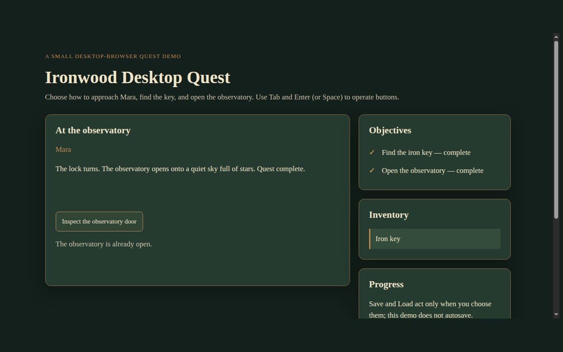Image resolution: width=563 pixels, height=352 pixels.
Task: Click the Progress heading
Action: pyautogui.click(x=386, y=284)
